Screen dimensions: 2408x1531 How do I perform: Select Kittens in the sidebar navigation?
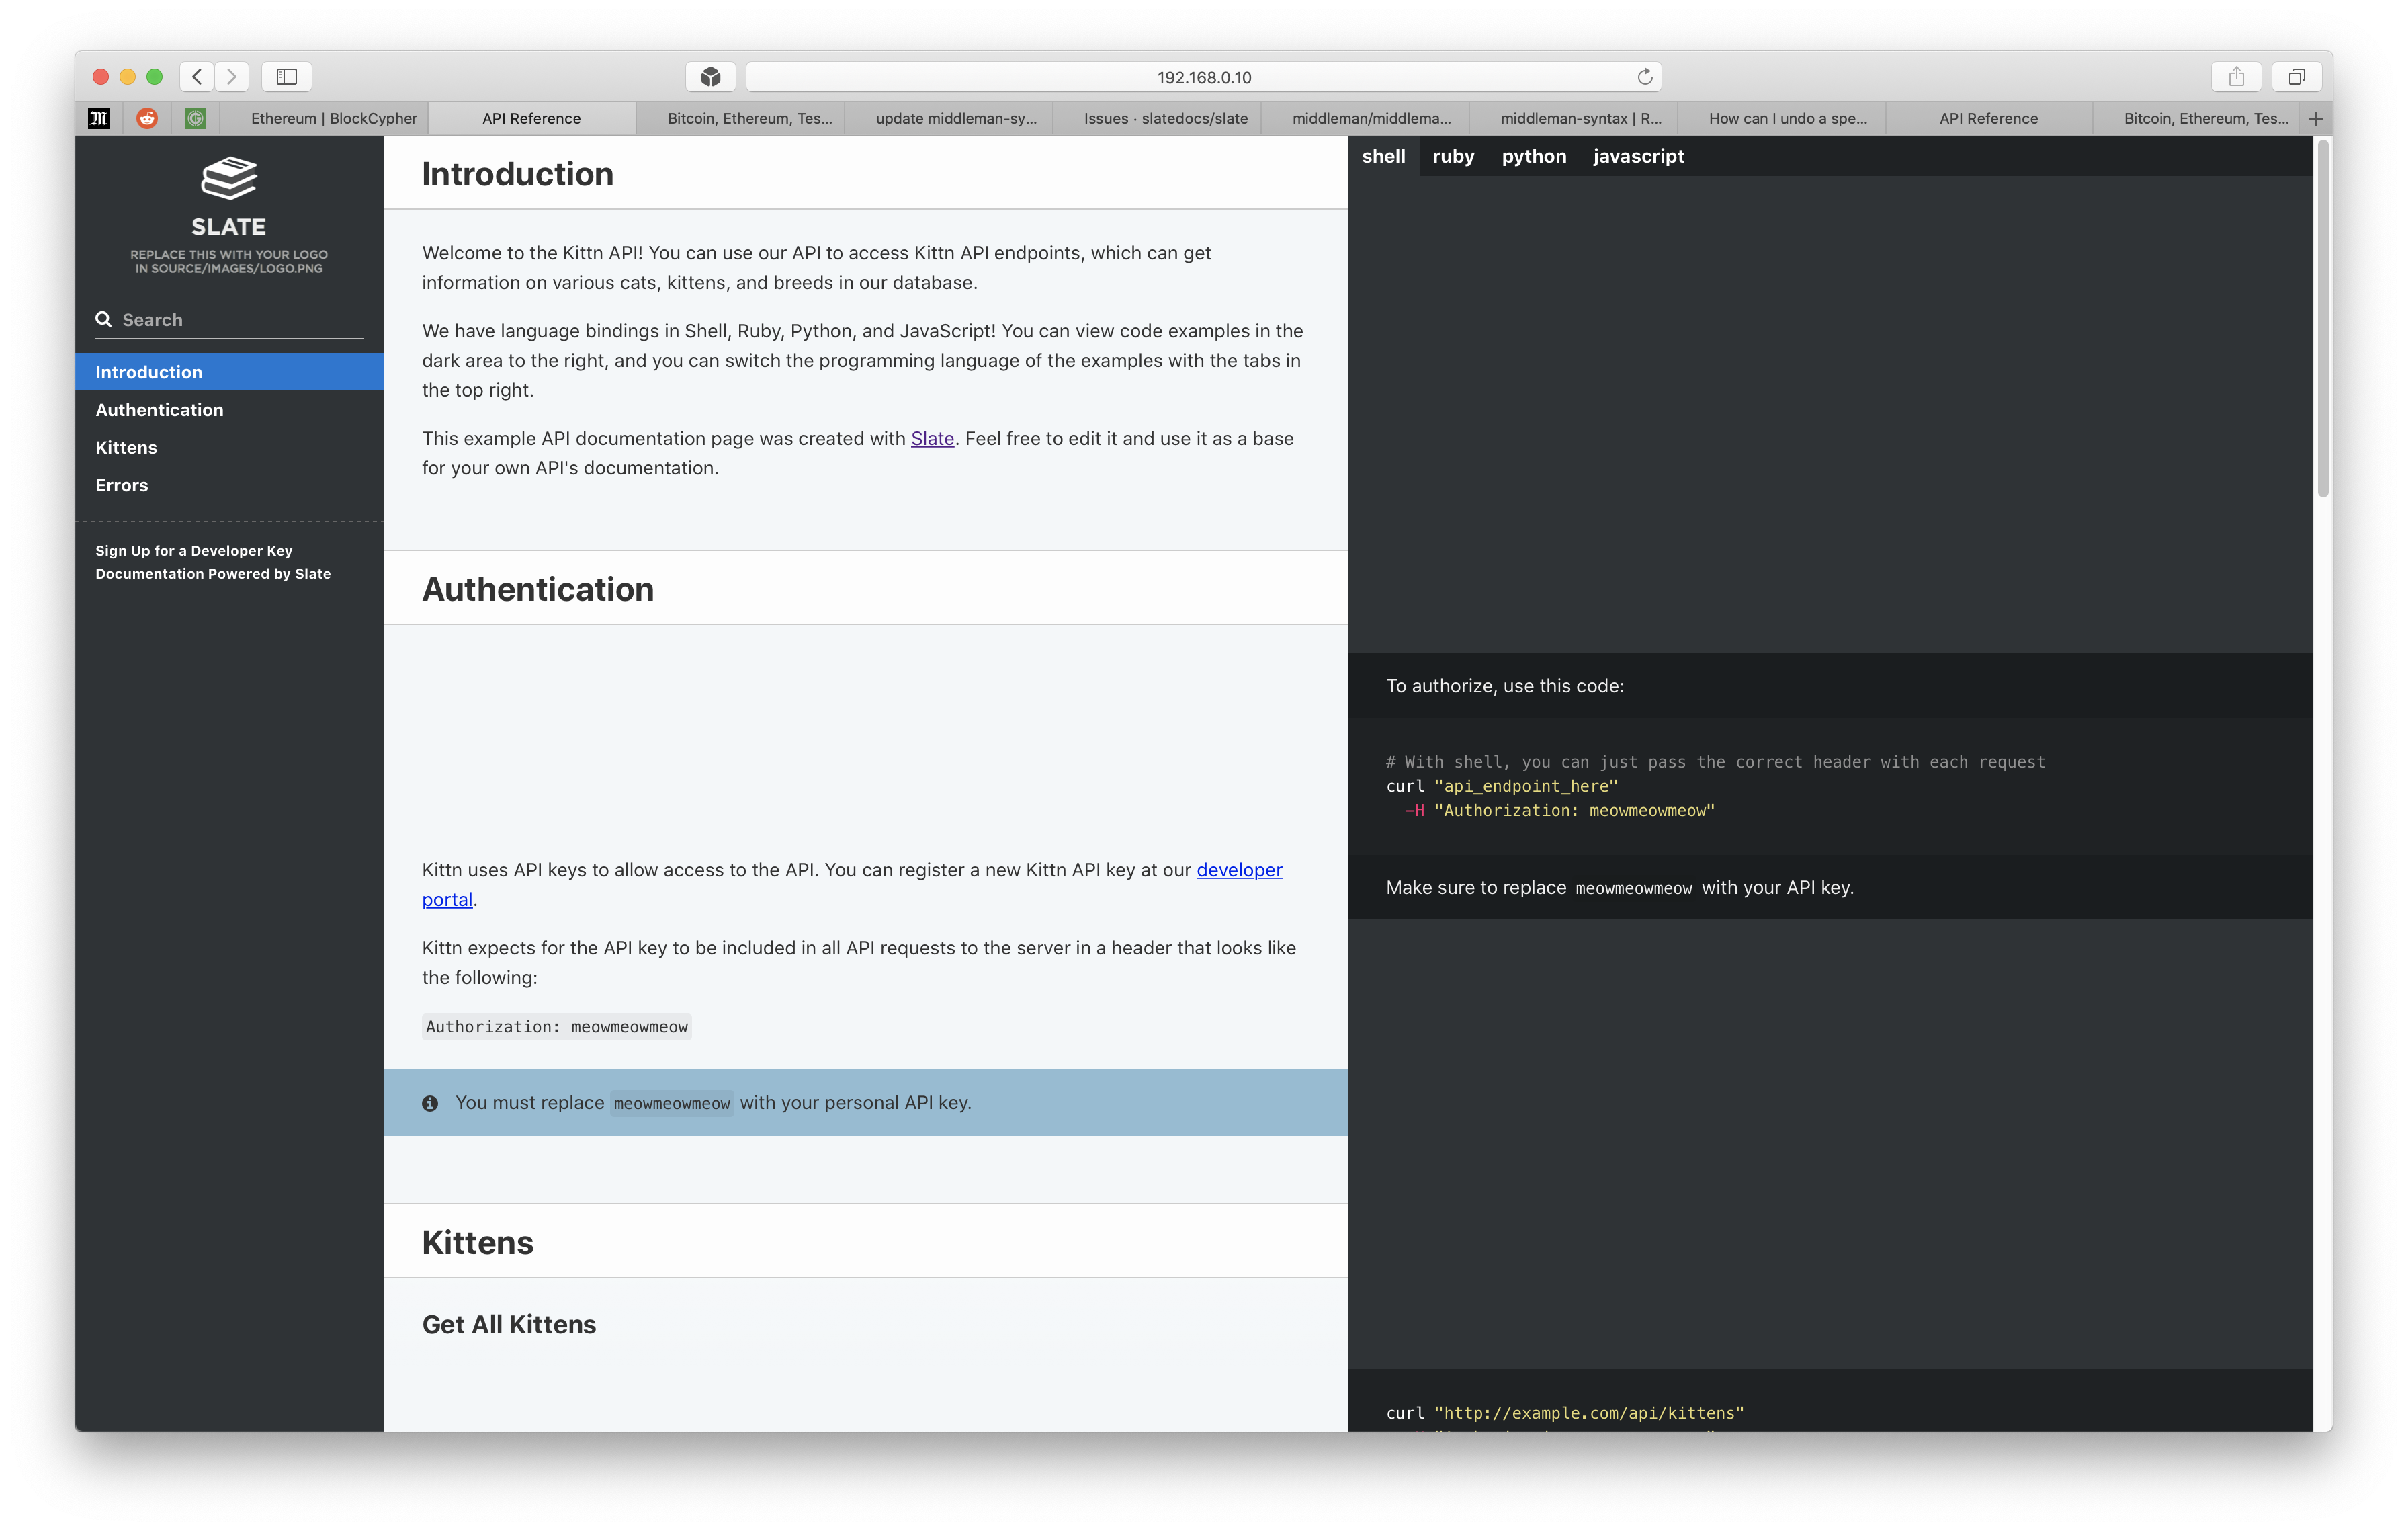[x=229, y=447]
